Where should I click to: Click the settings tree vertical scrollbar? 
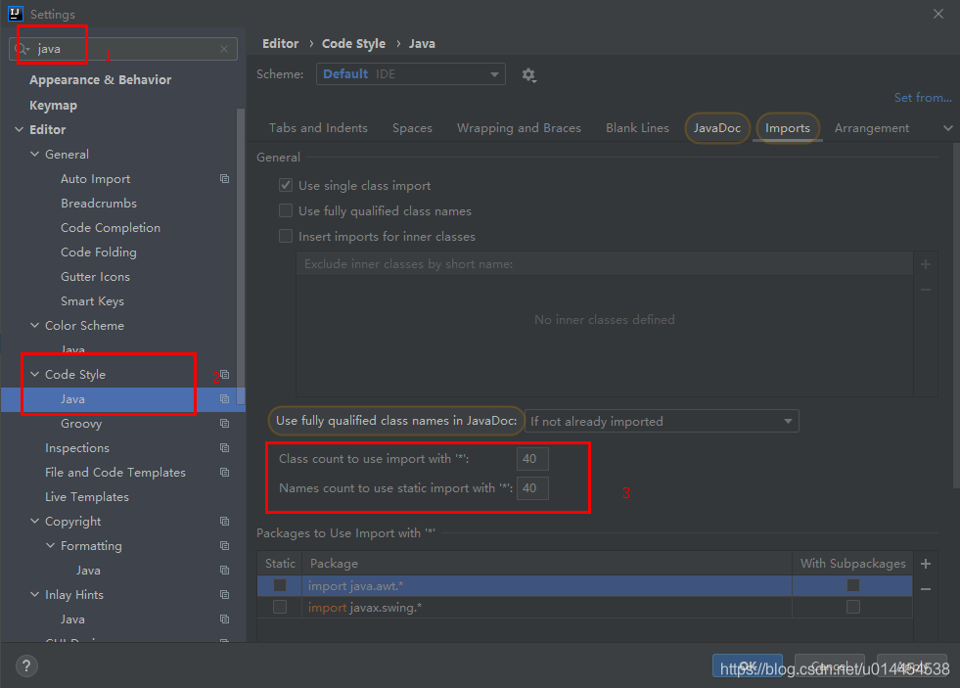[x=241, y=257]
